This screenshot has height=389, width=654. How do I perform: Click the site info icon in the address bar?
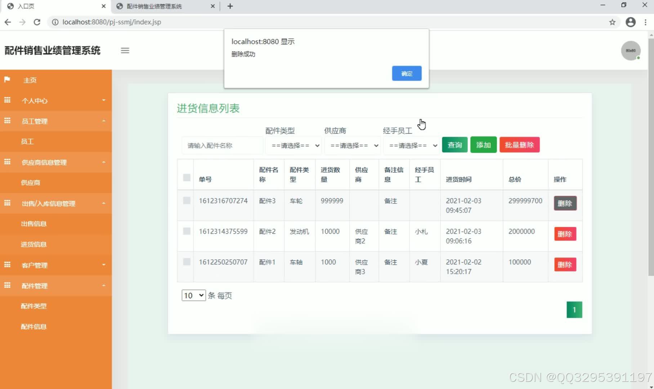55,22
